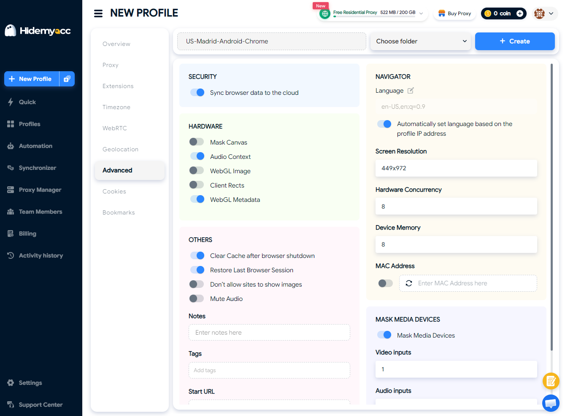Open the Geolocation section tab

tap(120, 149)
